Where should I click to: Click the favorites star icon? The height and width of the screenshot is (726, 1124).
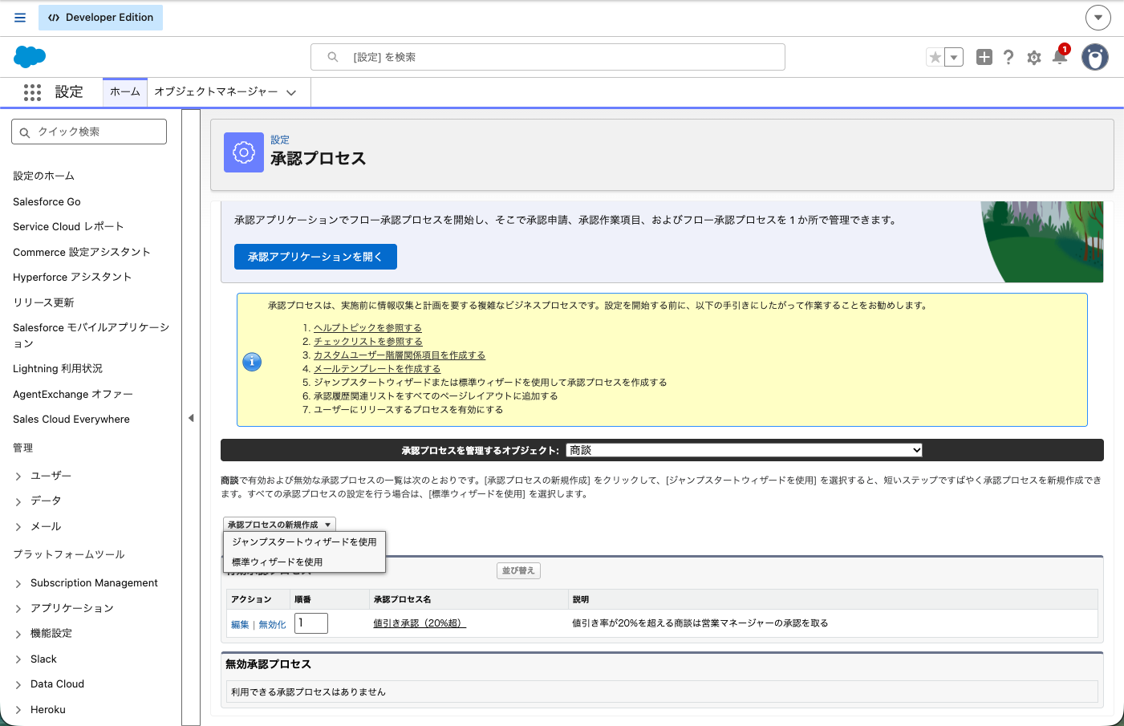935,57
